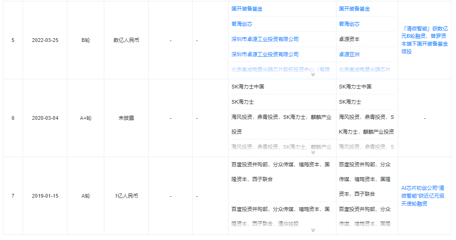Select the dash in the news column of the 2020-03-04 row
456x240 pixels.
click(425, 118)
